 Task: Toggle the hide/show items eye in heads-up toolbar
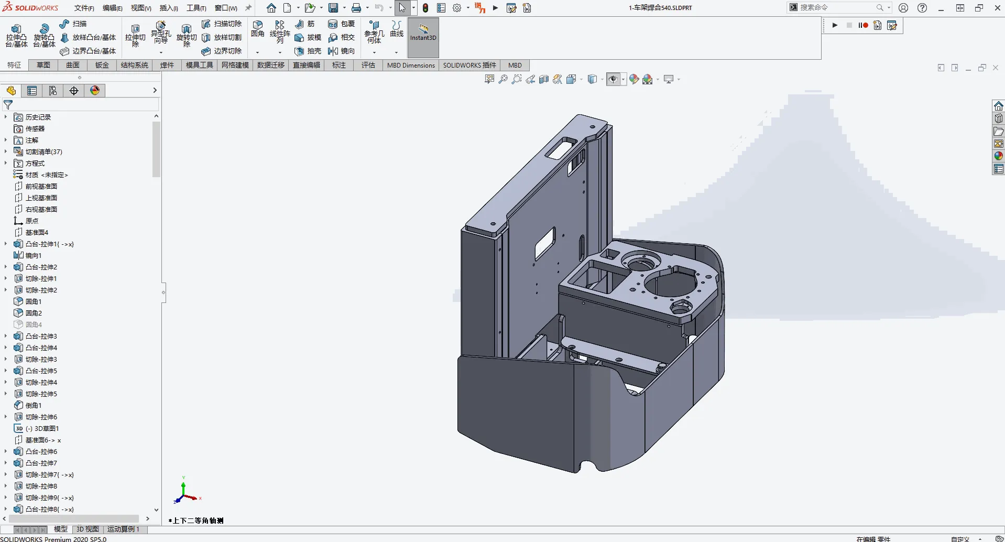click(x=613, y=79)
